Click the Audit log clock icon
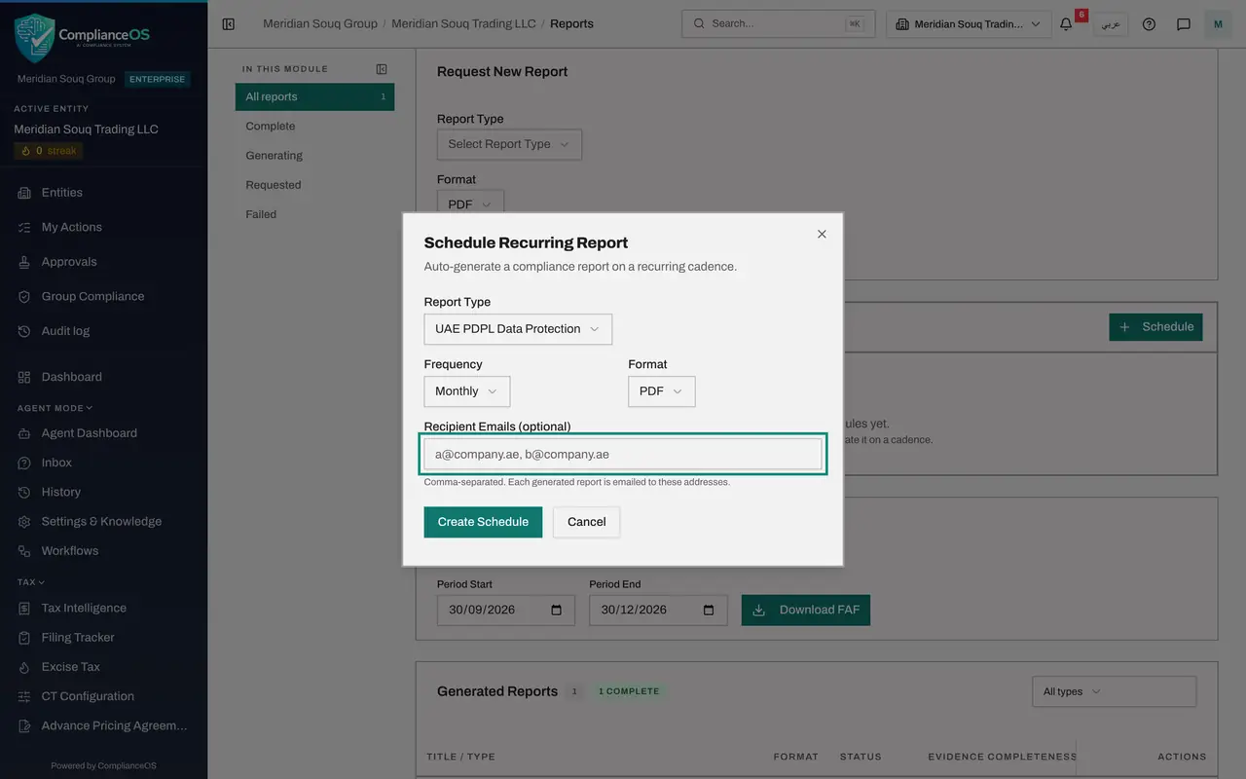 click(24, 331)
